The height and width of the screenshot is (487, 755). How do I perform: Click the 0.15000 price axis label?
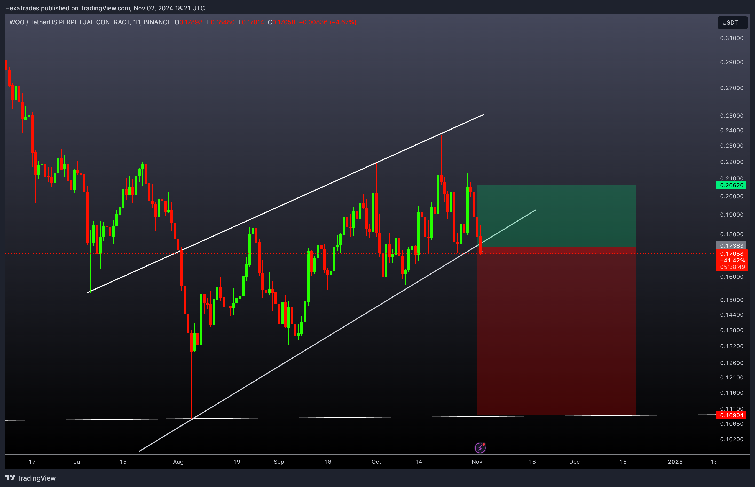coord(731,300)
